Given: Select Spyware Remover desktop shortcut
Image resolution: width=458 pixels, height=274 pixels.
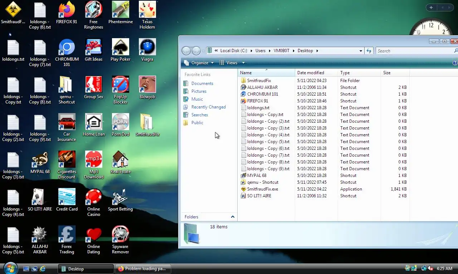Looking at the screenshot, I should 121,240.
